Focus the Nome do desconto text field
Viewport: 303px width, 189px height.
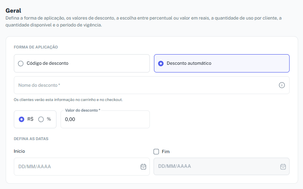[x=151, y=85]
